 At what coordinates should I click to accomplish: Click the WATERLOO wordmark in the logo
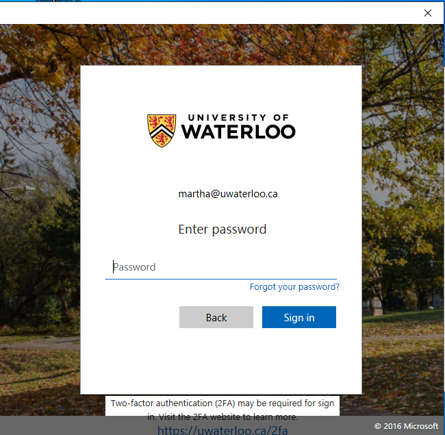[x=238, y=132]
